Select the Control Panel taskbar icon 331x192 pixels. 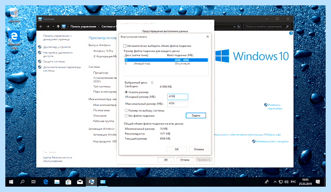(x=91, y=182)
